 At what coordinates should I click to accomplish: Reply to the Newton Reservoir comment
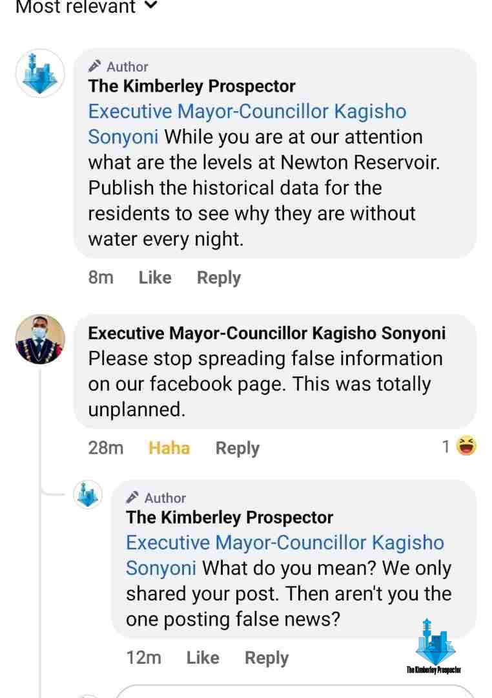pos(218,277)
